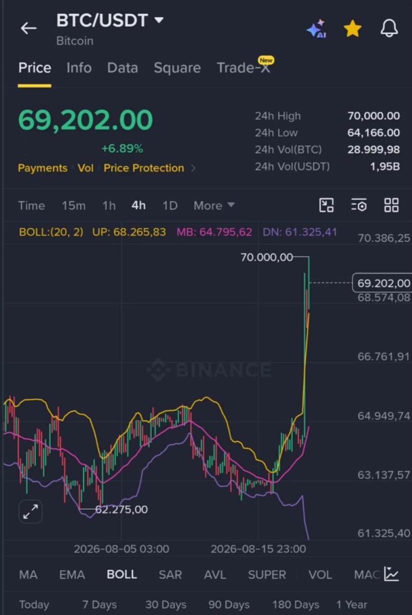Click the Vol tag link
This screenshot has height=615, width=412.
86,168
